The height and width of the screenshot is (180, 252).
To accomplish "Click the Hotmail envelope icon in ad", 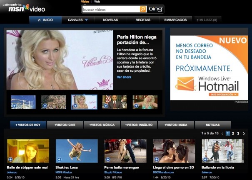I will point(185,84).
